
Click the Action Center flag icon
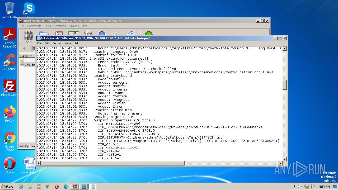coord(313,187)
